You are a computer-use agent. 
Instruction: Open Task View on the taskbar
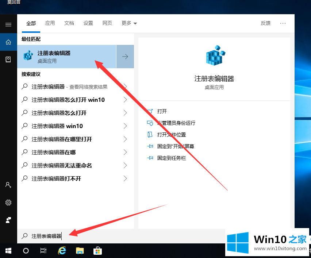pos(43,251)
